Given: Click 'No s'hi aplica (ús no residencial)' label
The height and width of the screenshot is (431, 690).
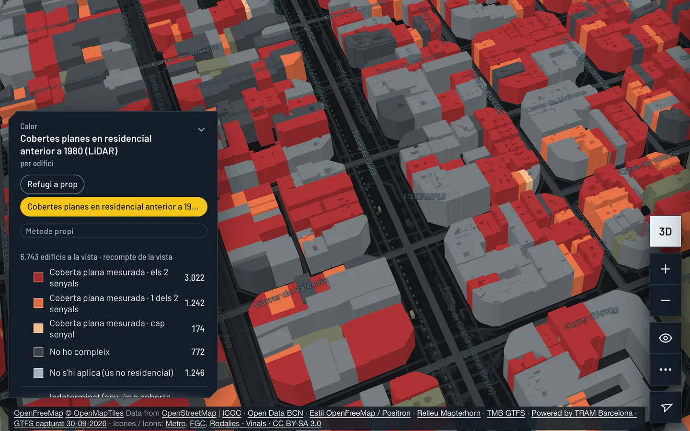Looking at the screenshot, I should pyautogui.click(x=112, y=373).
